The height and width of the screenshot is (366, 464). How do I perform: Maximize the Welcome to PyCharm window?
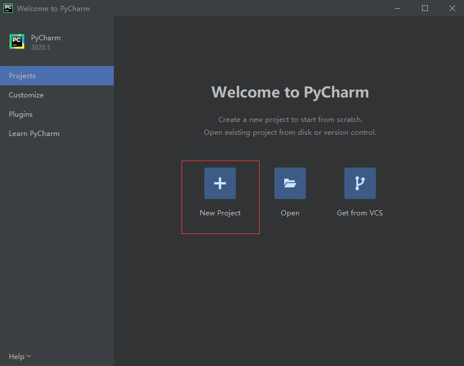point(425,8)
